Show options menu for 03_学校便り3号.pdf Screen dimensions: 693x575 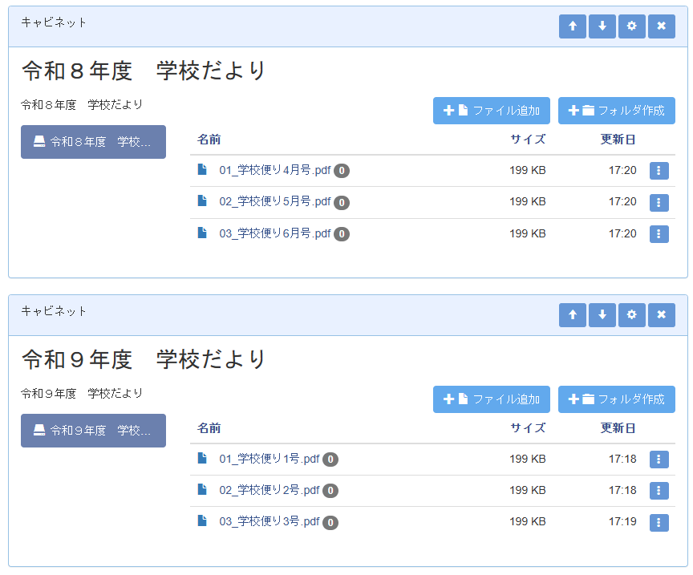coord(659,522)
